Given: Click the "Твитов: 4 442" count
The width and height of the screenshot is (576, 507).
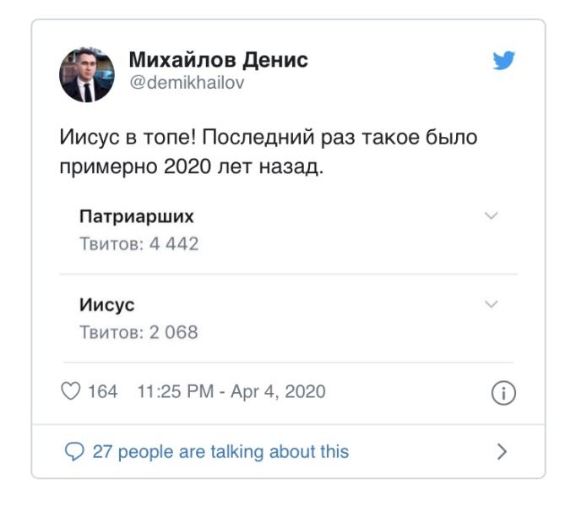Looking at the screenshot, I should pyautogui.click(x=139, y=244).
